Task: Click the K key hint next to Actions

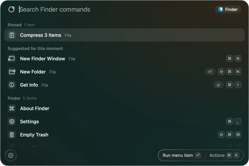Action: tap(236, 155)
